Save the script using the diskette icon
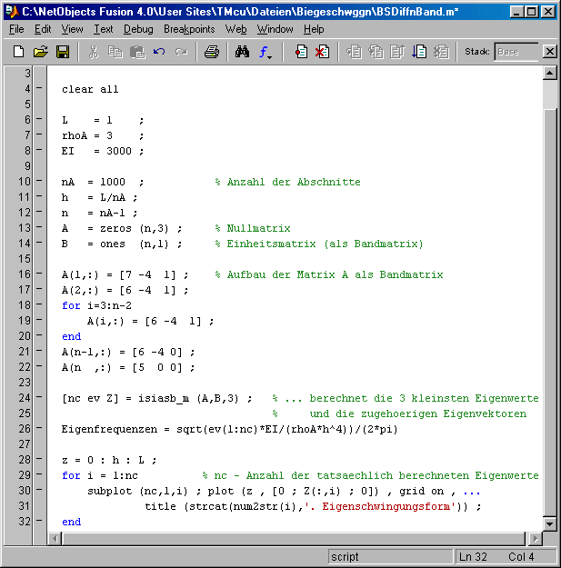This screenshot has height=568, width=561. coord(63,52)
